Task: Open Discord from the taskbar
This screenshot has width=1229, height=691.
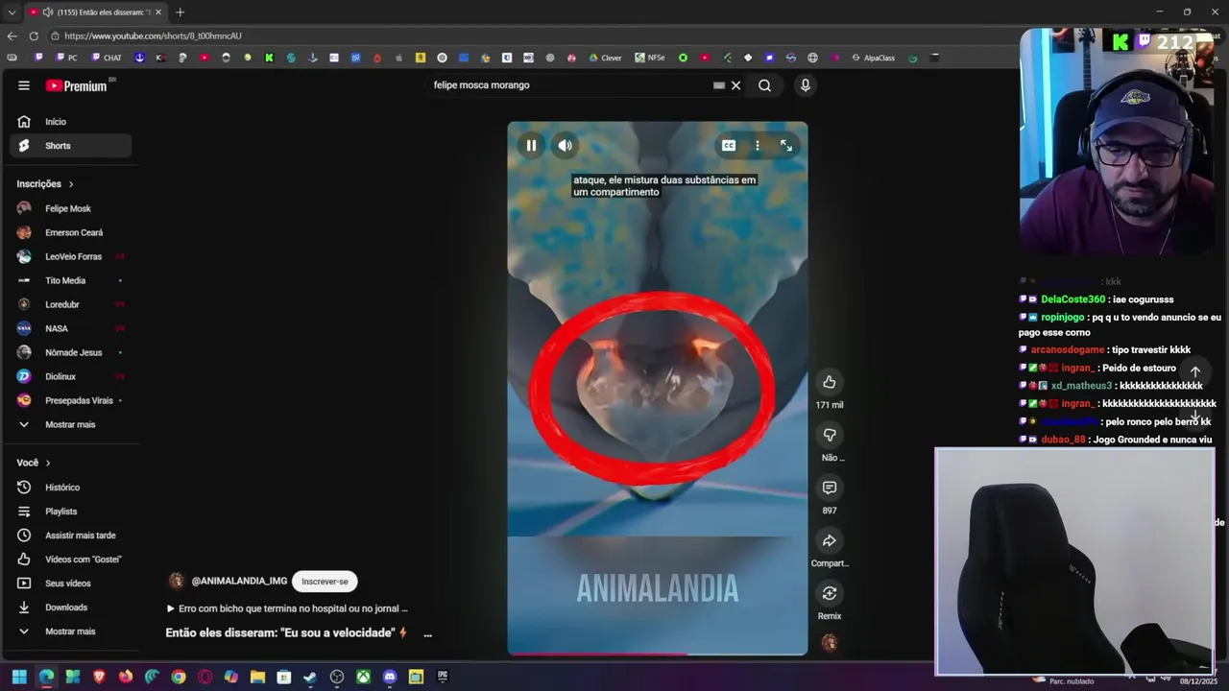Action: click(389, 677)
